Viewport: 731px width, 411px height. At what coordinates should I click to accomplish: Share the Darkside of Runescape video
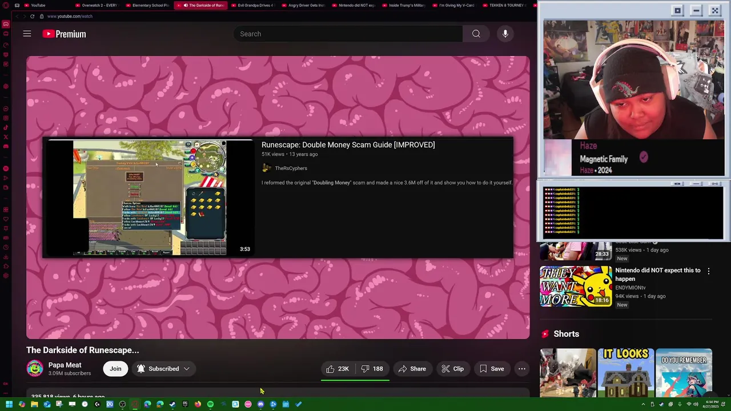[x=412, y=369]
